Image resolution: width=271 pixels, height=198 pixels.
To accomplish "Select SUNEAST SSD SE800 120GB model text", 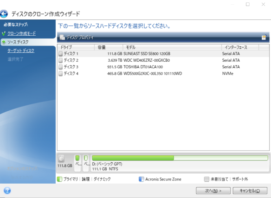I will 147,54.
